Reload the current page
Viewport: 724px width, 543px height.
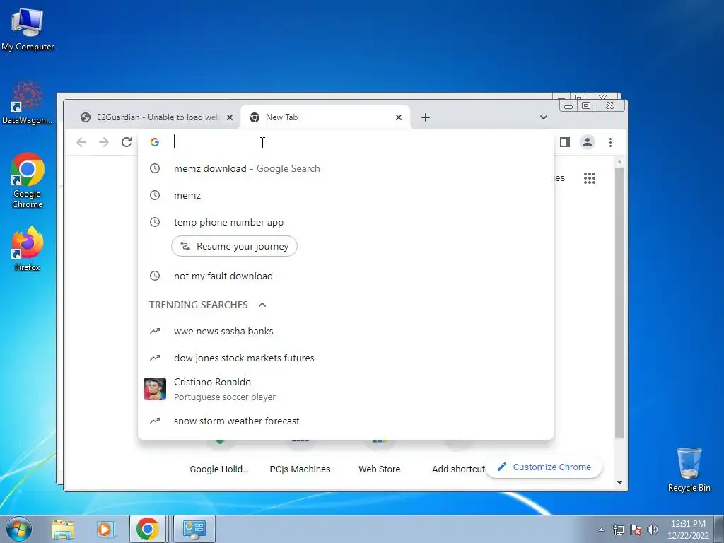point(127,142)
